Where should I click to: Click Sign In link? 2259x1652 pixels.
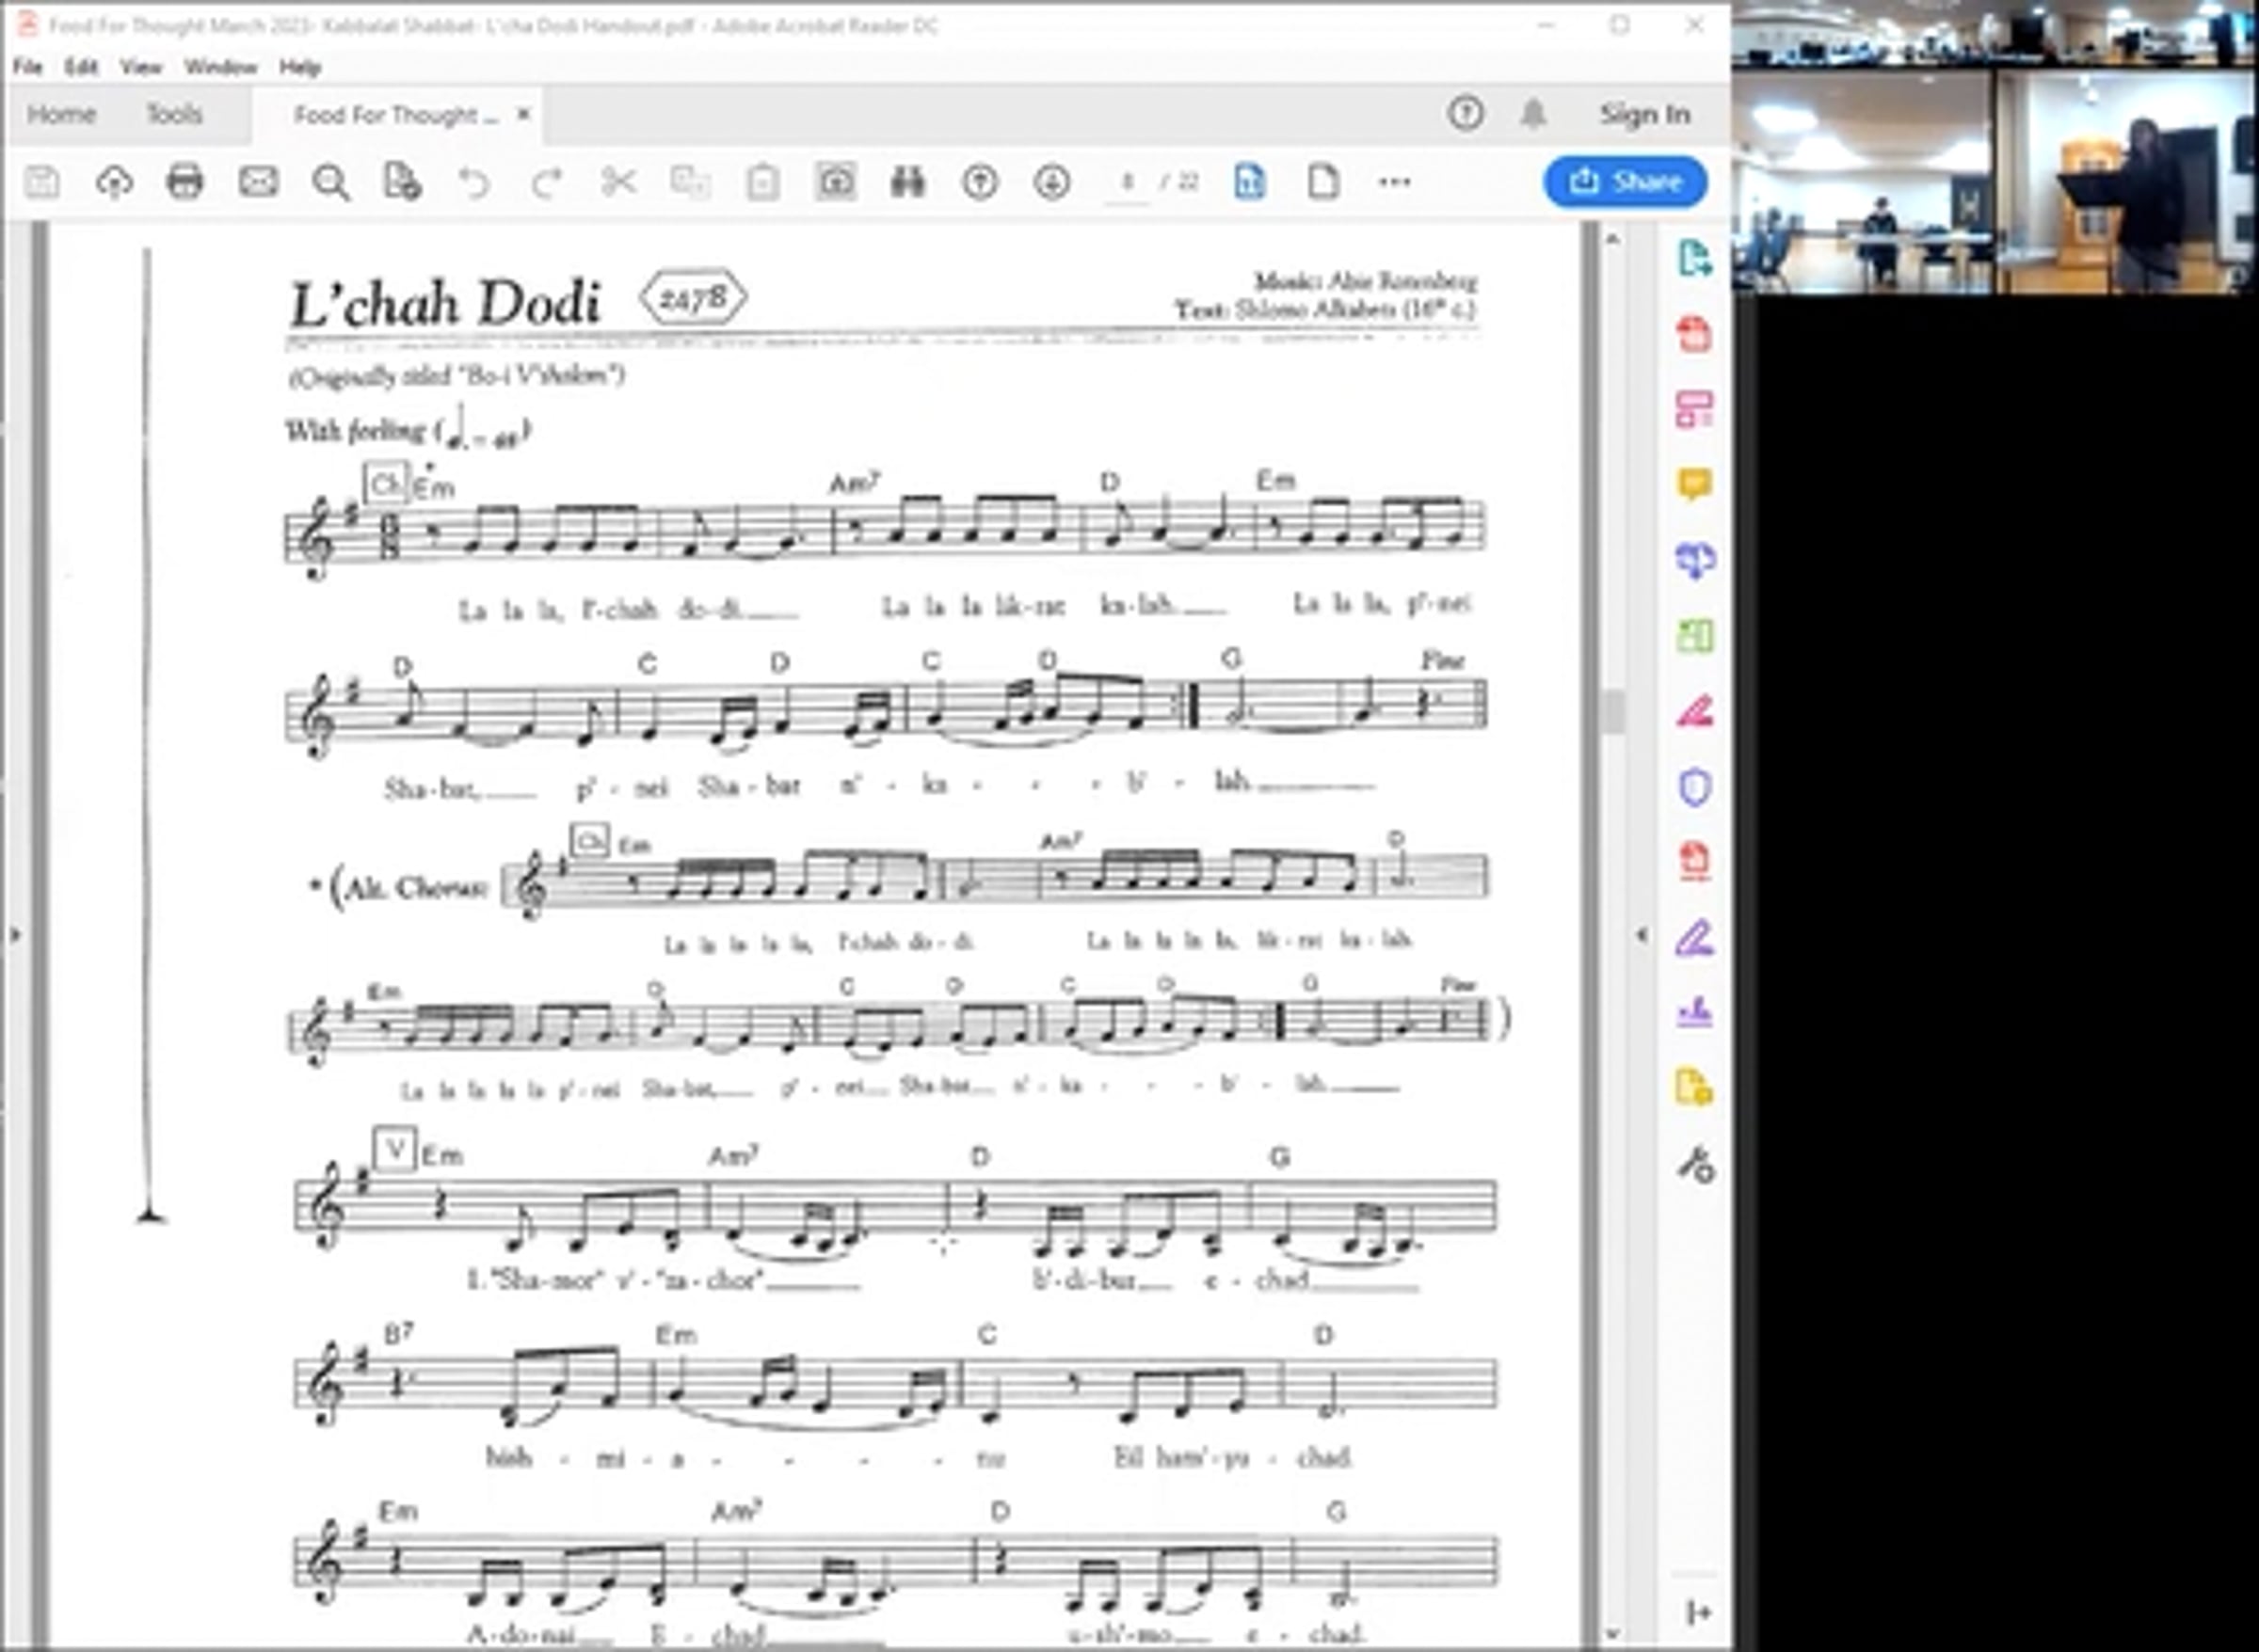click(1643, 114)
